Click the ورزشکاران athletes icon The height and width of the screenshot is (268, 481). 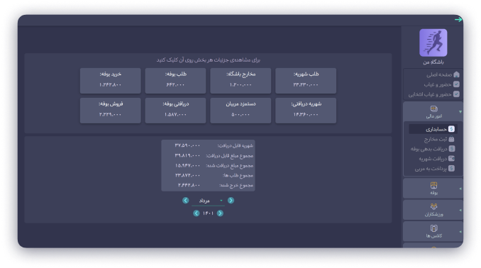click(433, 206)
